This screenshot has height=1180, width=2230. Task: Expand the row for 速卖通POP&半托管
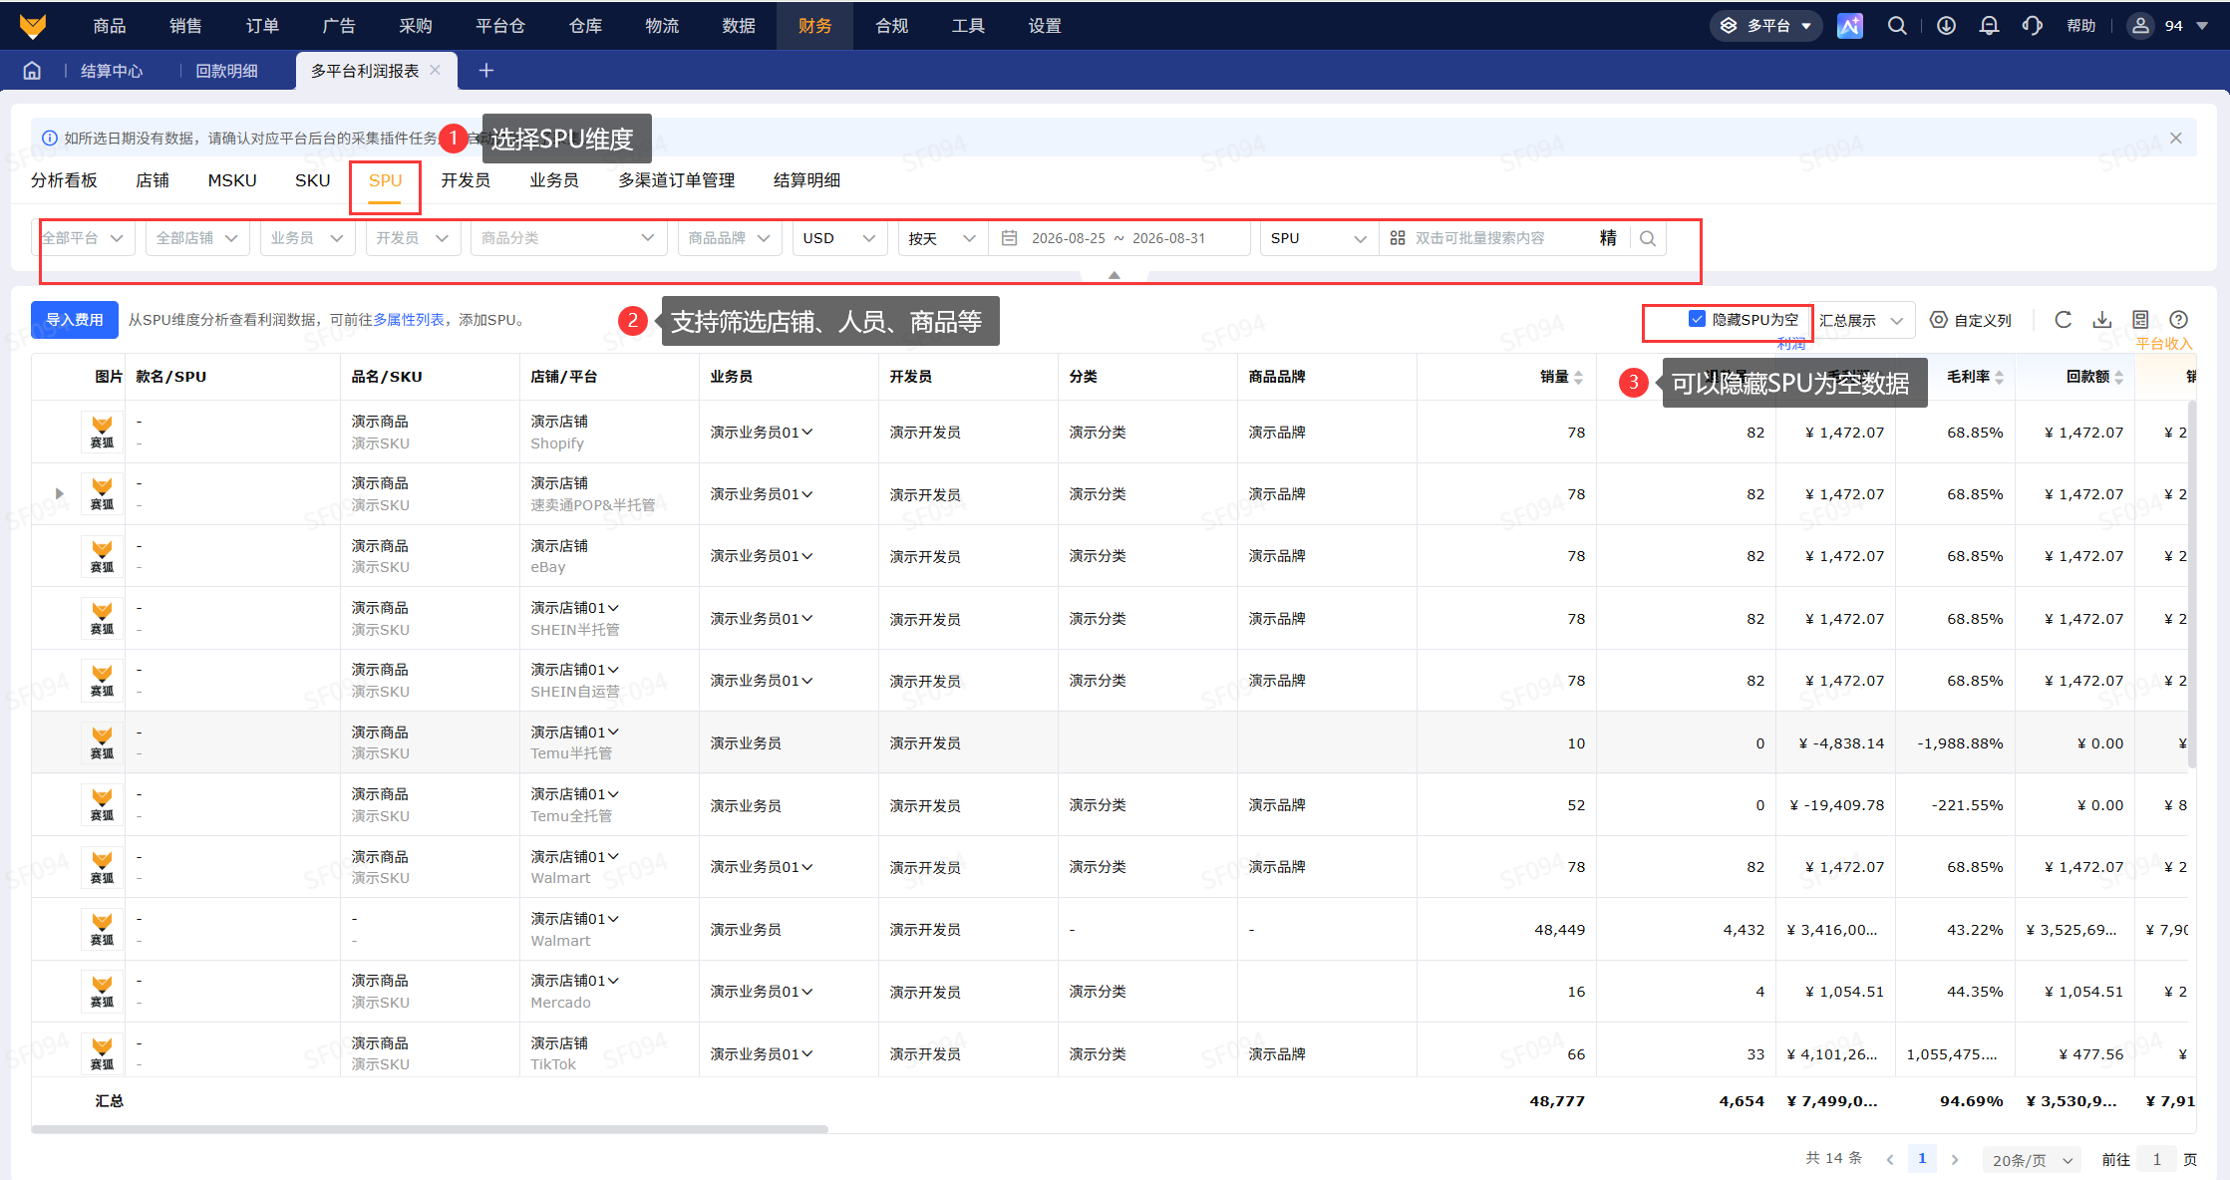tap(60, 494)
